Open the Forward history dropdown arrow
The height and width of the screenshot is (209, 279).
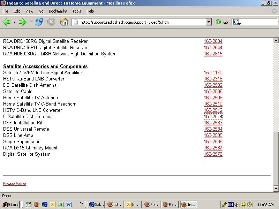[x=31, y=22]
